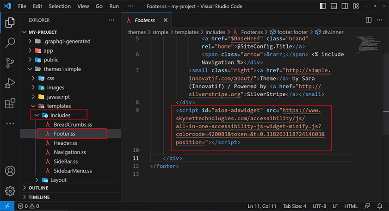Click the feedback icon in status bar
The height and width of the screenshot is (211, 389).
click(x=367, y=206)
